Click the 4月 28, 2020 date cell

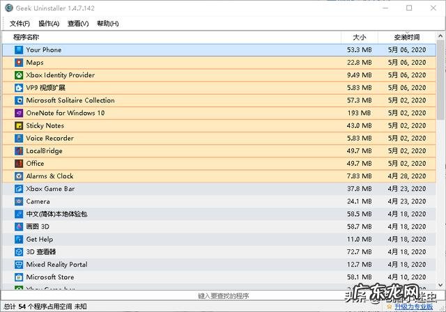click(x=407, y=176)
